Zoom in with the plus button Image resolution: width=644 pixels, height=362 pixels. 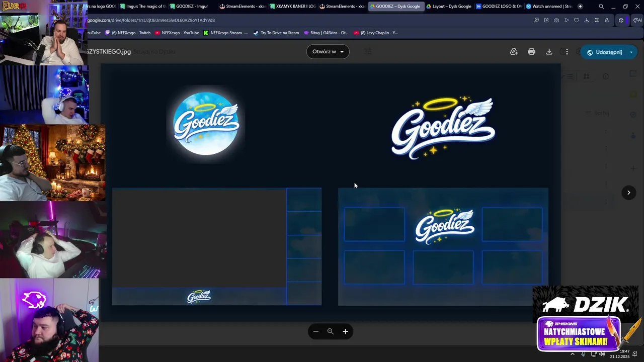(x=345, y=331)
